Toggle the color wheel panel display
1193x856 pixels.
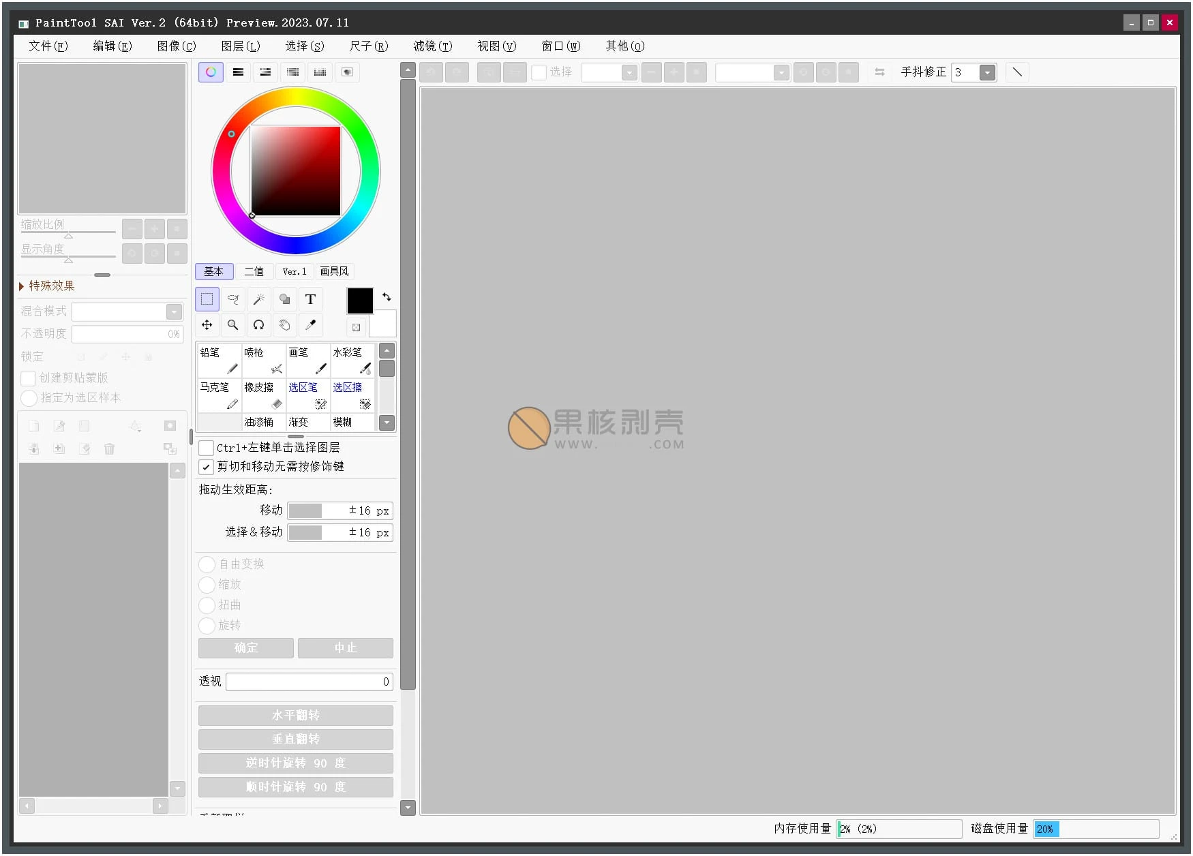pyautogui.click(x=211, y=72)
